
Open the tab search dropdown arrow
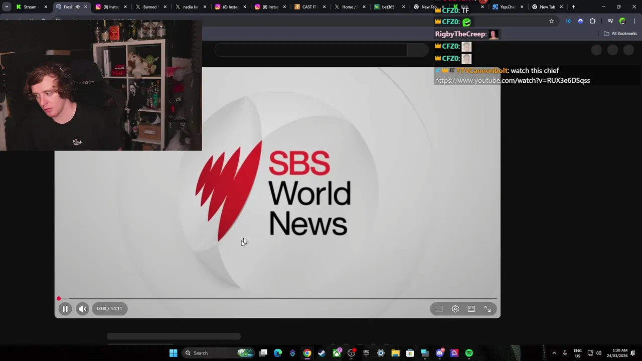point(7,7)
